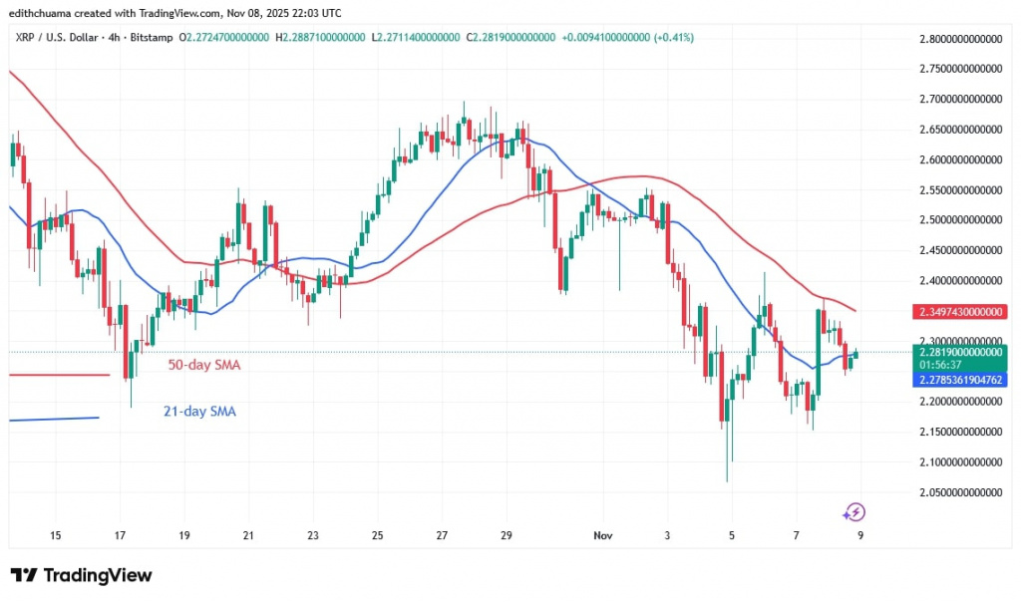Select the blue SMA price label 2.2785
The height and width of the screenshot is (602, 1021).
958,380
